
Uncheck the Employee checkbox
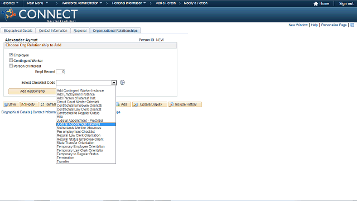pos(11,55)
